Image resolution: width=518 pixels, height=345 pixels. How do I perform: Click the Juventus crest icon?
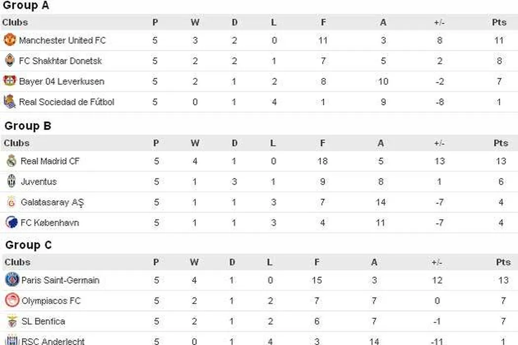11,181
